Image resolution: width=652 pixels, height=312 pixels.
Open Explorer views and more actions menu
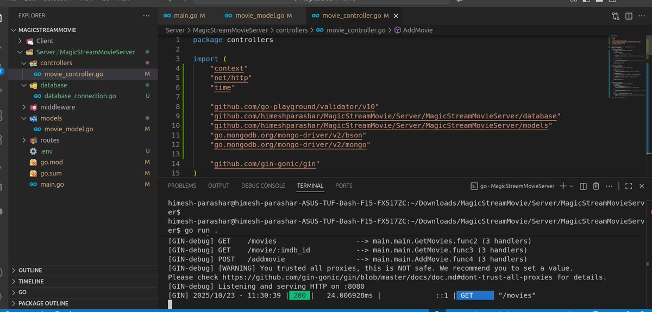[x=146, y=16]
